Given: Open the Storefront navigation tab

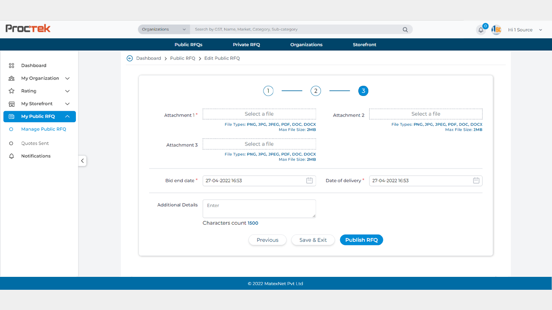Looking at the screenshot, I should 364,45.
